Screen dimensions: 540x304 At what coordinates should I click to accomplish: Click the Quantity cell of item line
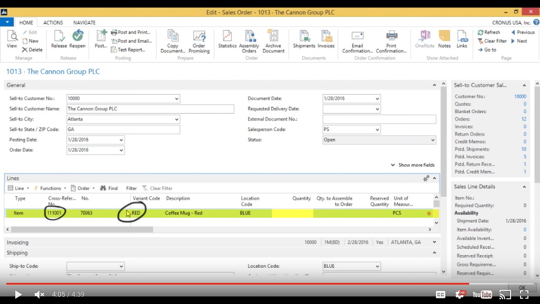click(x=292, y=213)
